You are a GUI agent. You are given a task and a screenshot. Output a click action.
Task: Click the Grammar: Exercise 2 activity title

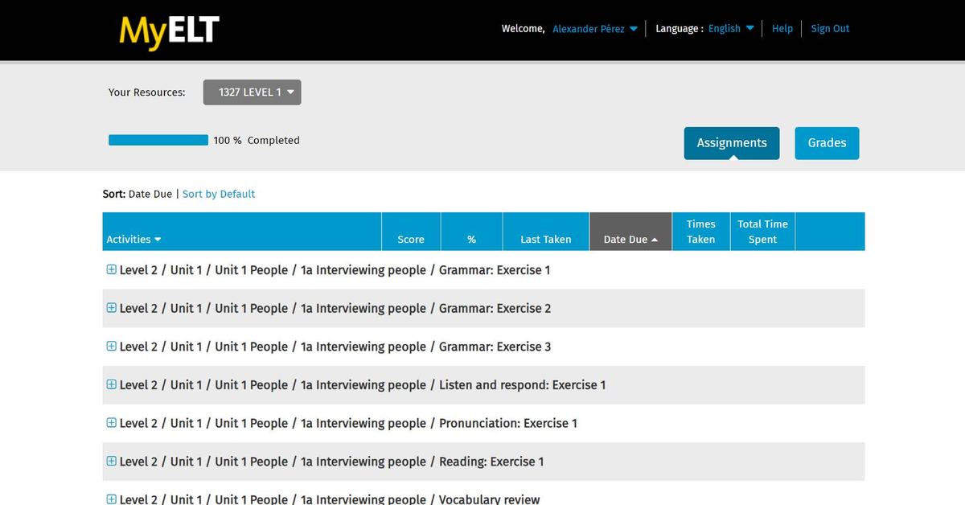pyautogui.click(x=335, y=308)
